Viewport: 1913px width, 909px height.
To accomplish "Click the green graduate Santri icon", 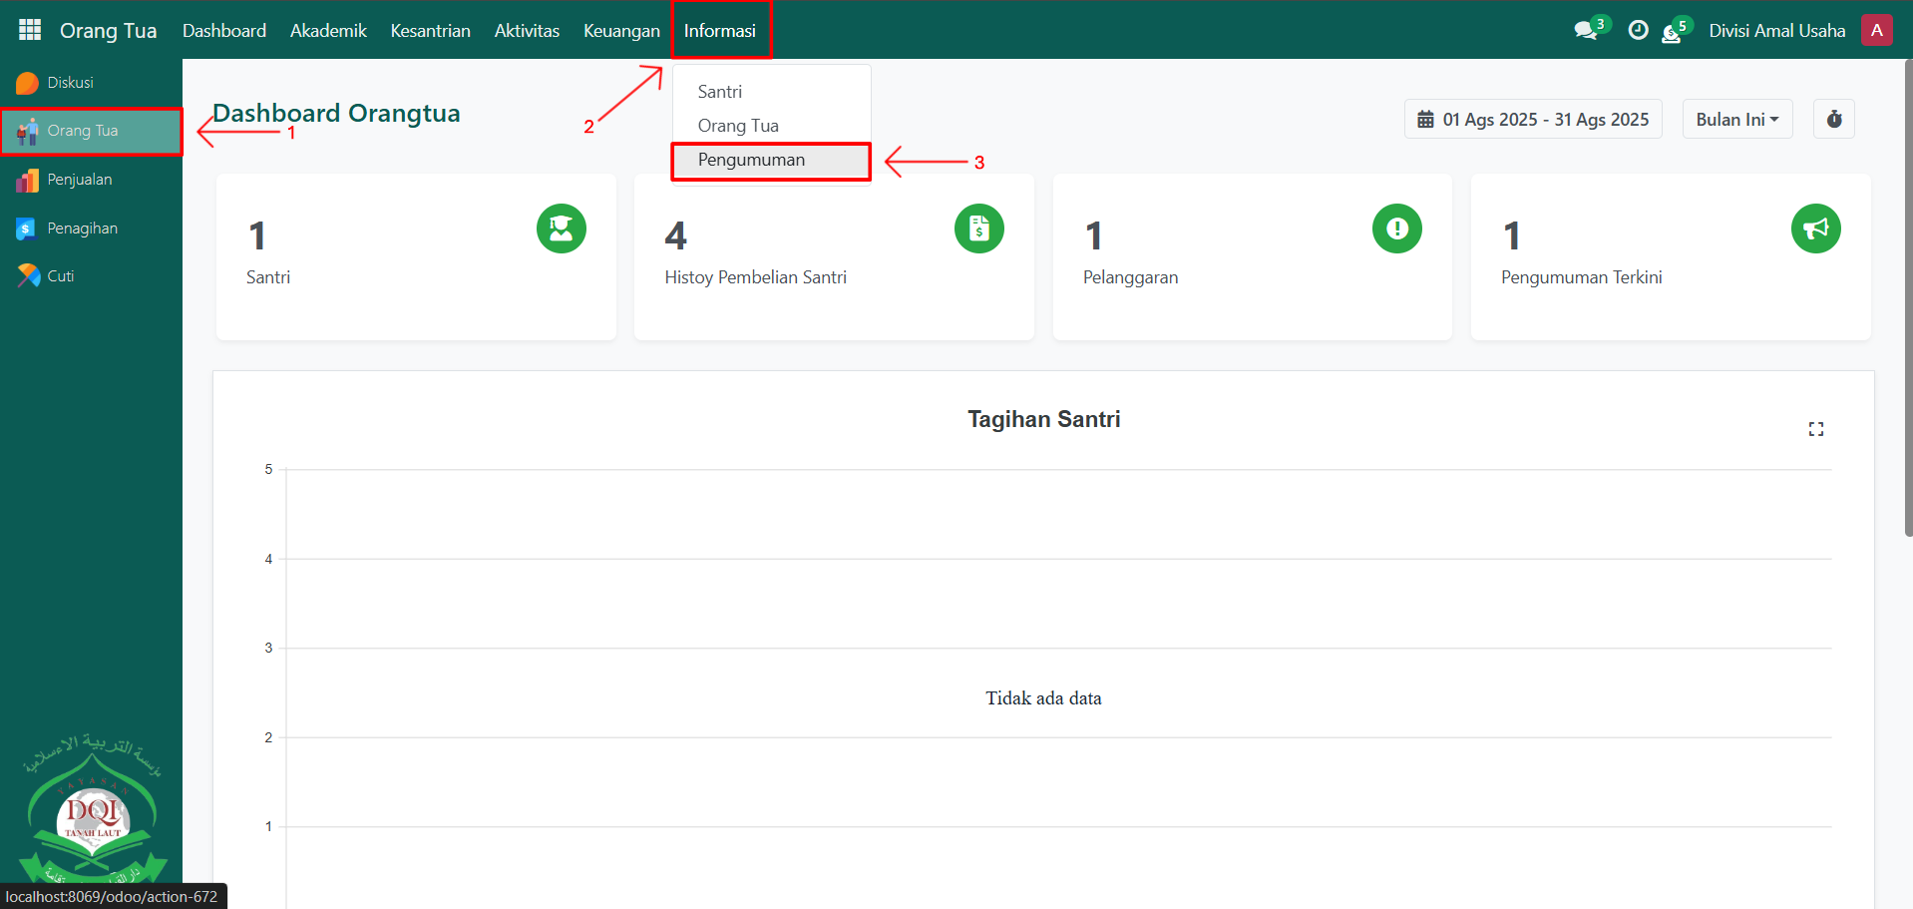I will [561, 228].
